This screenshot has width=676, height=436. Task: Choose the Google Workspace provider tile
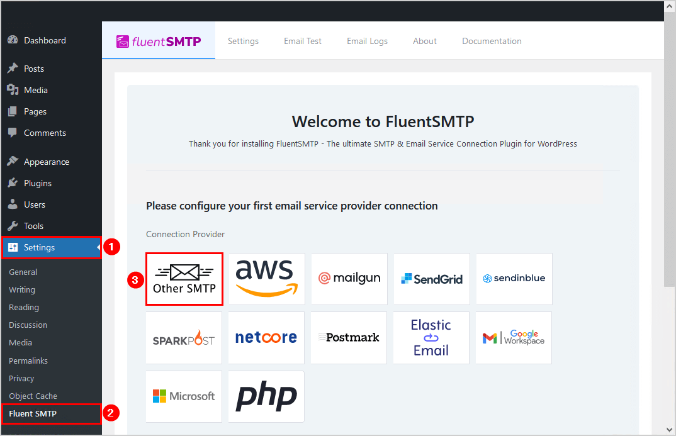[x=514, y=338]
